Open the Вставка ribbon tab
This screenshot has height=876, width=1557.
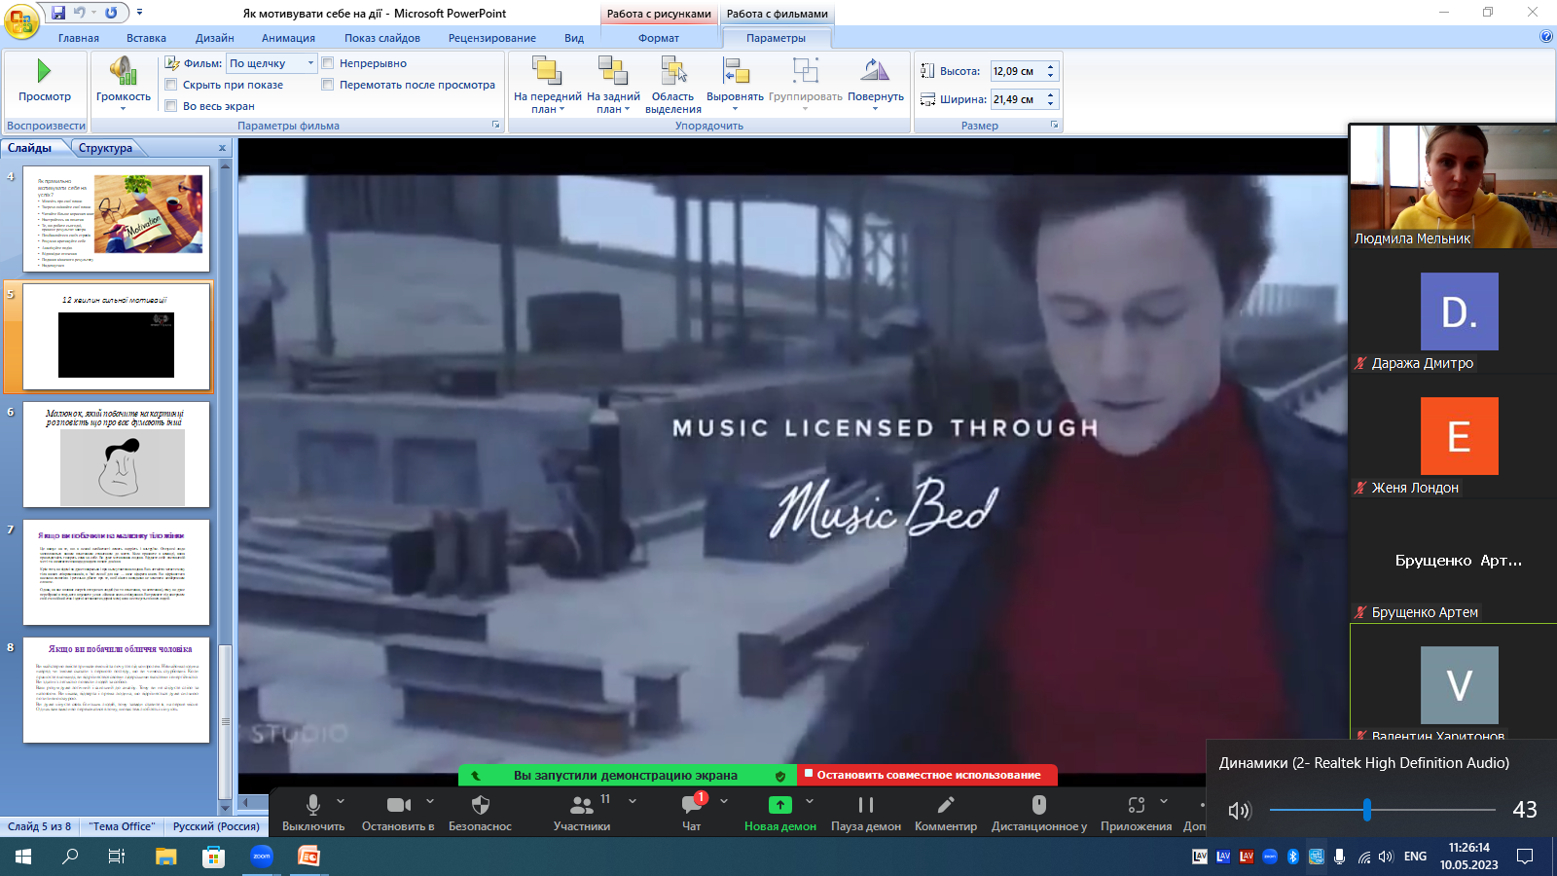point(146,38)
